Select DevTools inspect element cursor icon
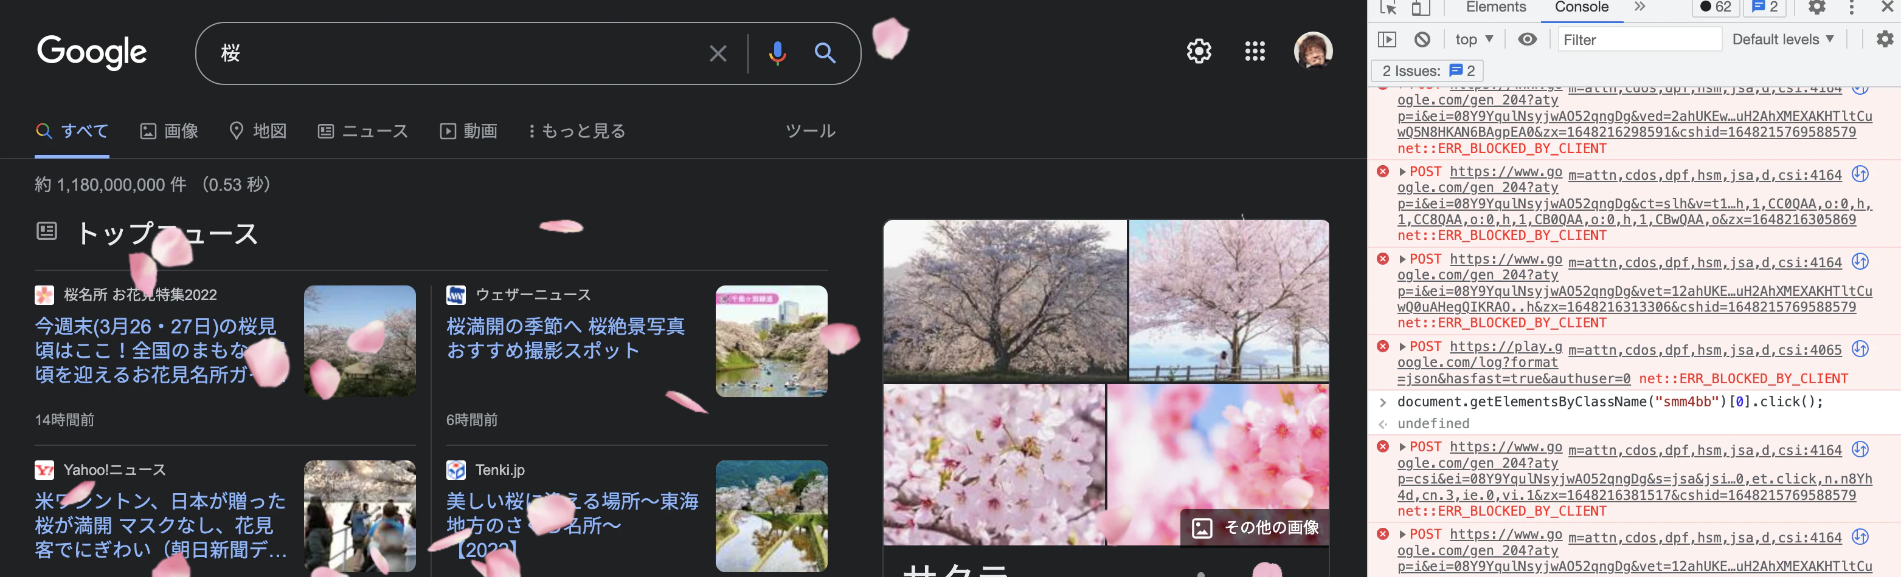 pos(1387,7)
